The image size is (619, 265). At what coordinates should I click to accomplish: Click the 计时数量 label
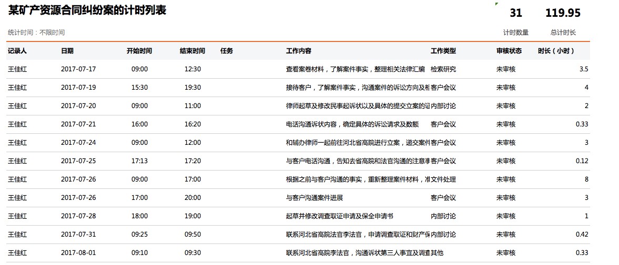pyautogui.click(x=516, y=33)
